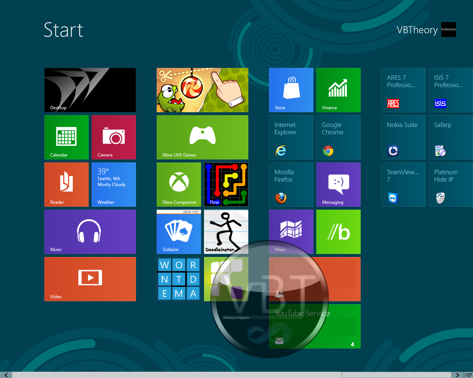473x378 pixels.
Task: Open the Weather tile showing Seattle
Action: [x=114, y=185]
